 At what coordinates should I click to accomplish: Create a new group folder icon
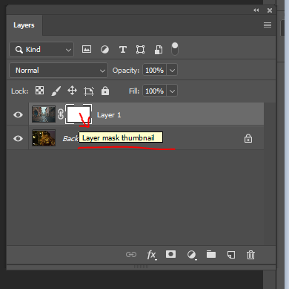click(211, 254)
